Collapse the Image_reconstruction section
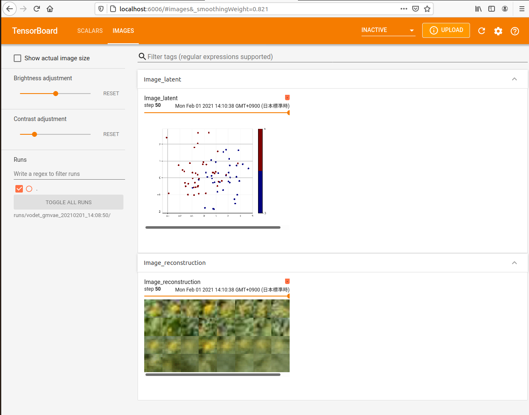Viewport: 529px width, 415px height. pyautogui.click(x=514, y=263)
